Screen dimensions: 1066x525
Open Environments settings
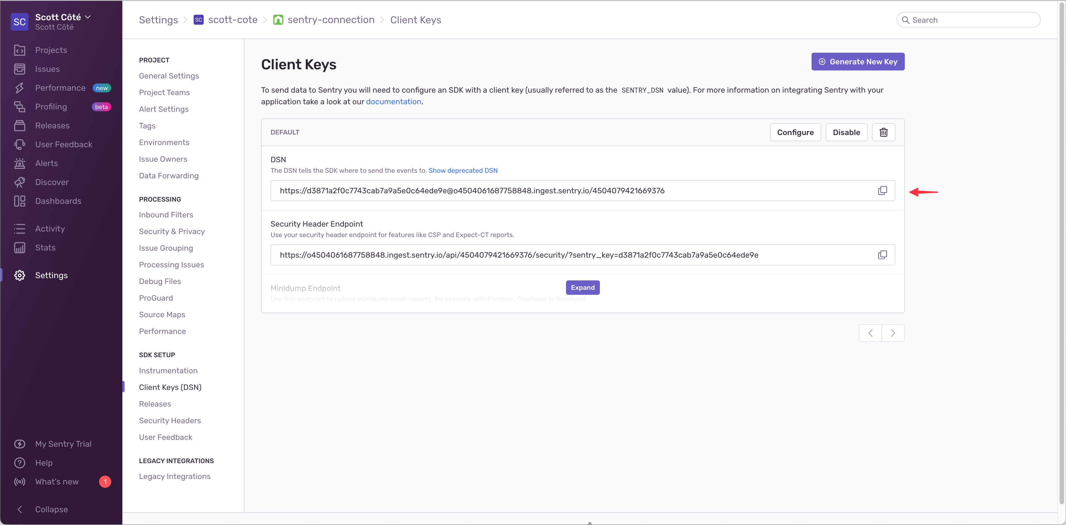(x=164, y=142)
